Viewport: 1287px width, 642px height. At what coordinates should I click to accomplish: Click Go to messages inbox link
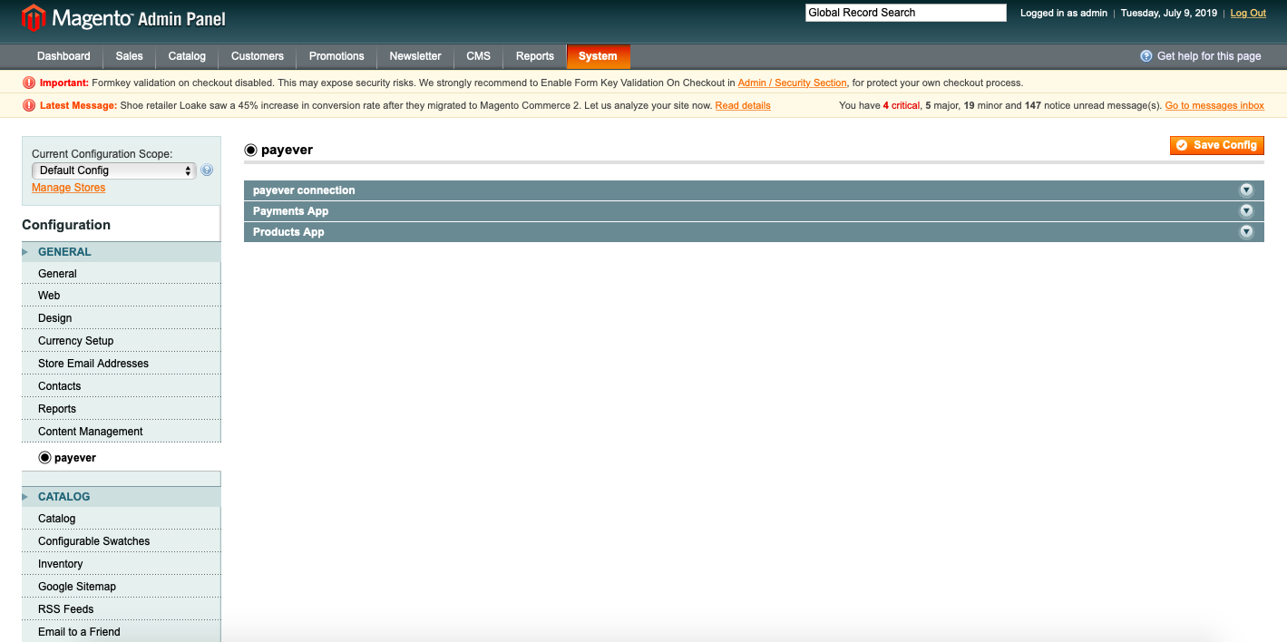(1214, 105)
